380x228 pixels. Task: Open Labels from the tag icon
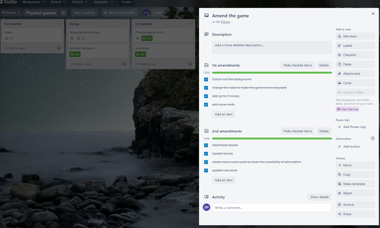pyautogui.click(x=340, y=46)
